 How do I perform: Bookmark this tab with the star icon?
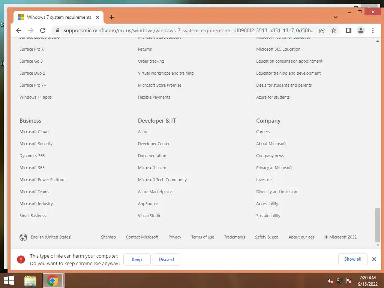[333, 30]
